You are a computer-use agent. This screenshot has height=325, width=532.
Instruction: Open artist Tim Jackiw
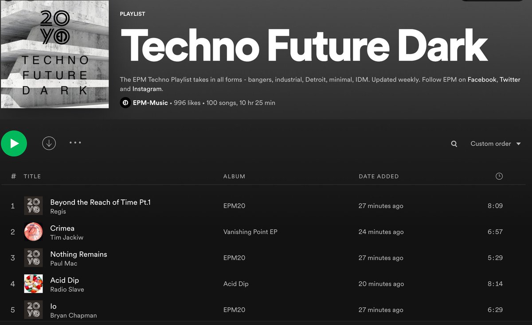(x=66, y=238)
